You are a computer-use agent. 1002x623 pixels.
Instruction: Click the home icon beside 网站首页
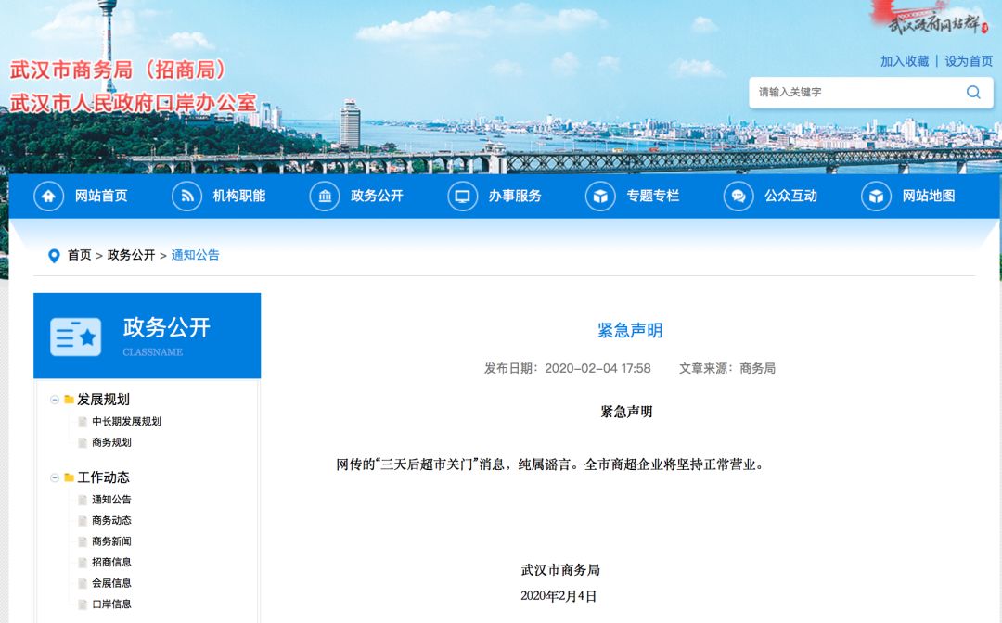(x=48, y=196)
